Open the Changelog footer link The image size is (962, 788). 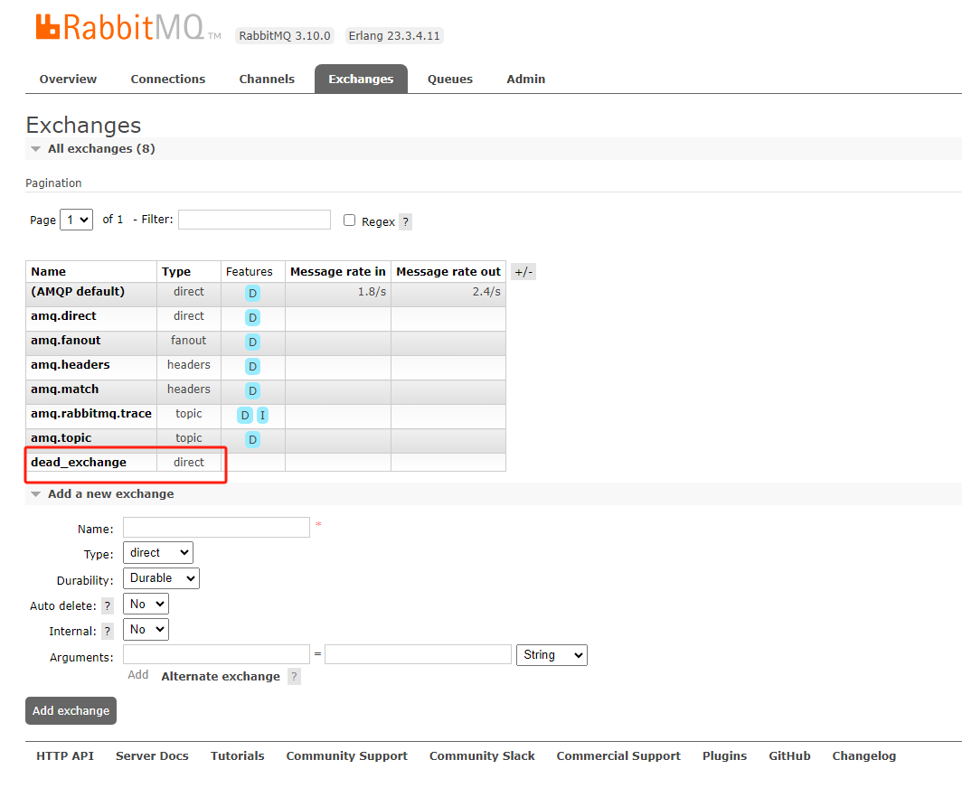(x=863, y=756)
